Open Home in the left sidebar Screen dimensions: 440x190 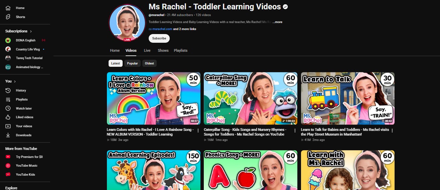(x=20, y=8)
